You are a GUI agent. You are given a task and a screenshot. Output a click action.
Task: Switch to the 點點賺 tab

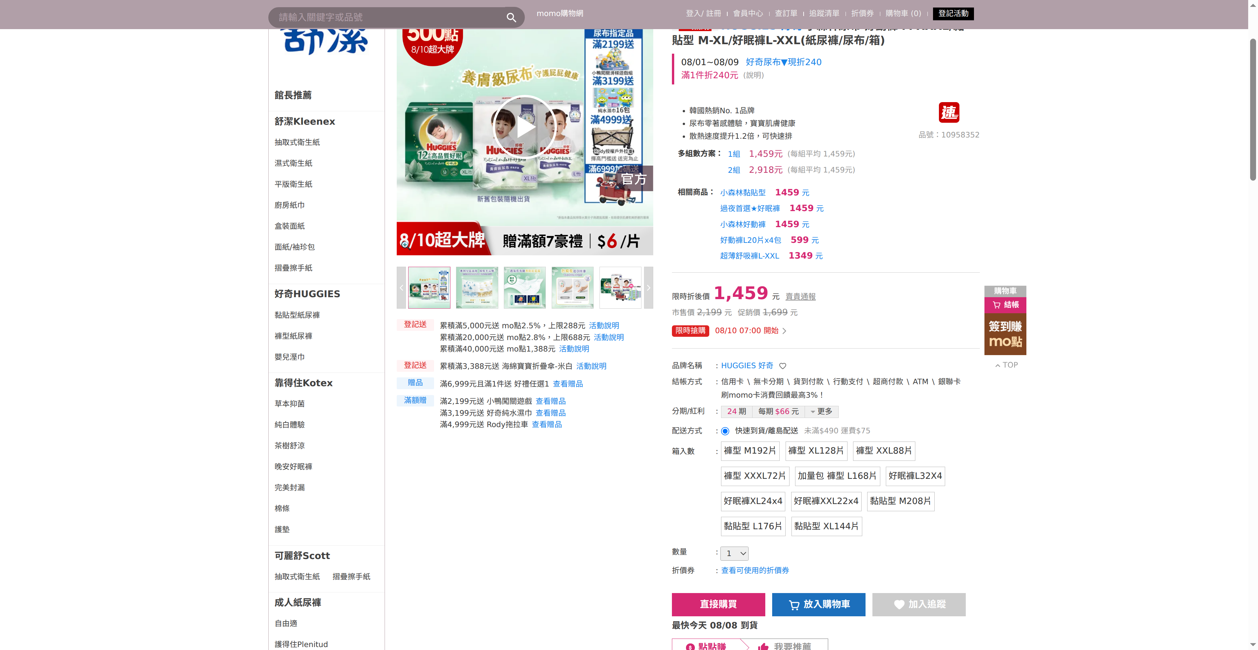[707, 645]
